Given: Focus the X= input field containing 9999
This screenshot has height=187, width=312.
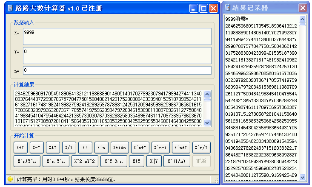Looking at the screenshot, I should 117,36.
